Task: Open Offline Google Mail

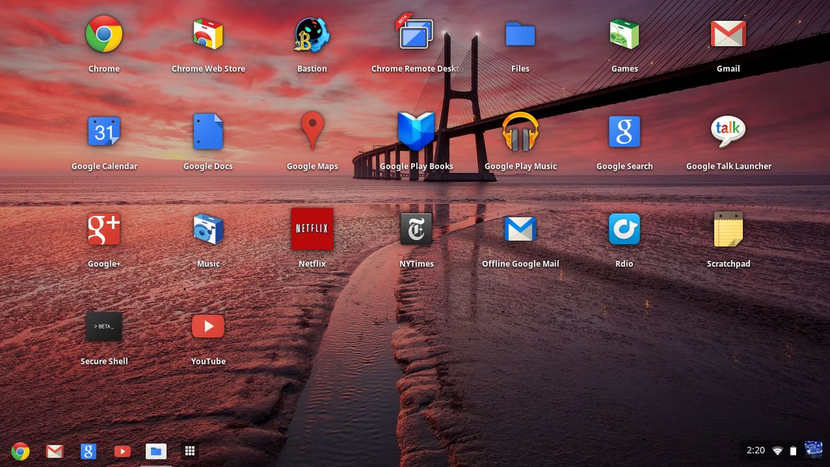Action: 520,228
